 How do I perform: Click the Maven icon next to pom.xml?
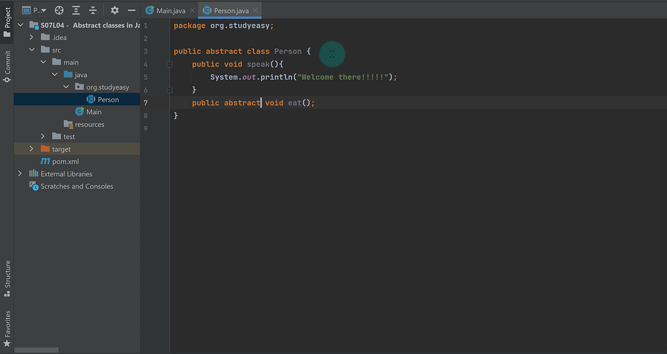point(45,161)
